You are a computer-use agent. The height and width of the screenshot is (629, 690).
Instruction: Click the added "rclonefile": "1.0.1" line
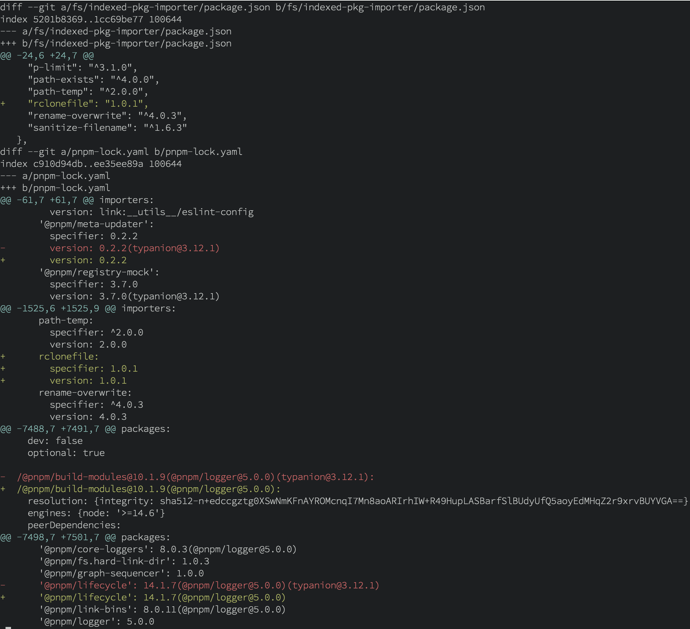tap(88, 104)
